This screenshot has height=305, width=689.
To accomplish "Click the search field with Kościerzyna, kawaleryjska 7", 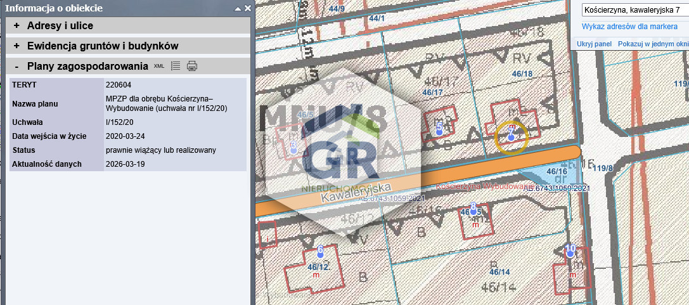I will point(635,10).
